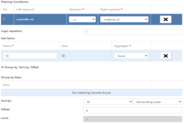Click the Logic equation input field
This screenshot has width=184, height=124.
[133, 32]
